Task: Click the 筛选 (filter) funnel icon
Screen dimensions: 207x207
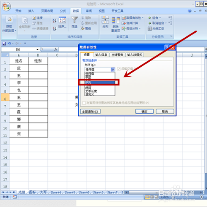Action: tap(75, 20)
